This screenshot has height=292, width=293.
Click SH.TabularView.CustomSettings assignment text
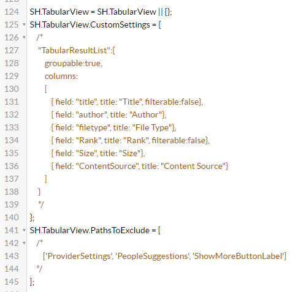[90, 25]
